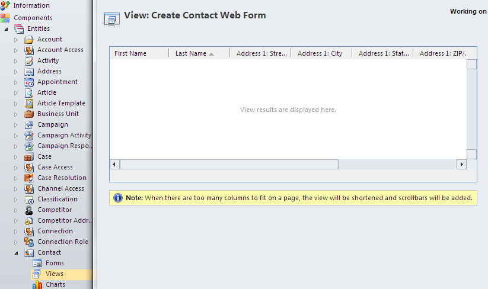Screen dimensions: 488x289
Task: Click the Campaign entity icon
Action: (x=28, y=125)
